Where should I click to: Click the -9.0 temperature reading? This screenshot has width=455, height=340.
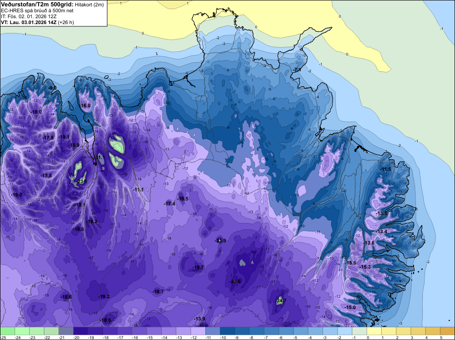point(52,88)
